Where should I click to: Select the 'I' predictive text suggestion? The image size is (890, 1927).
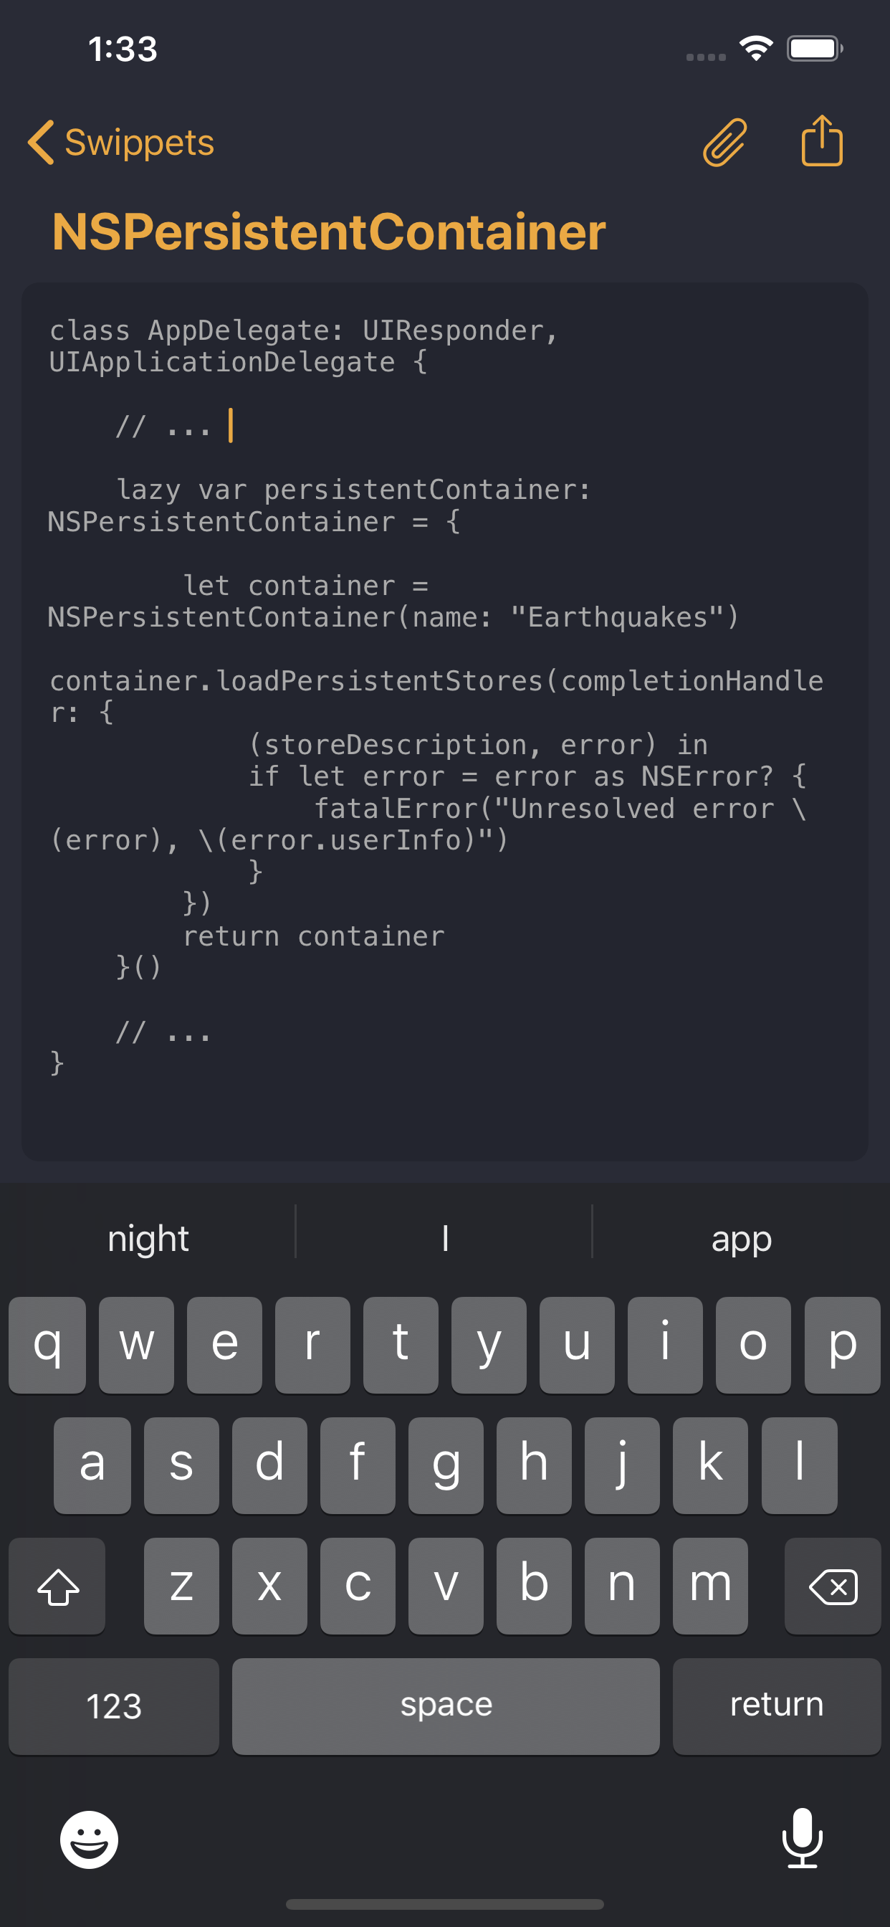tap(444, 1238)
